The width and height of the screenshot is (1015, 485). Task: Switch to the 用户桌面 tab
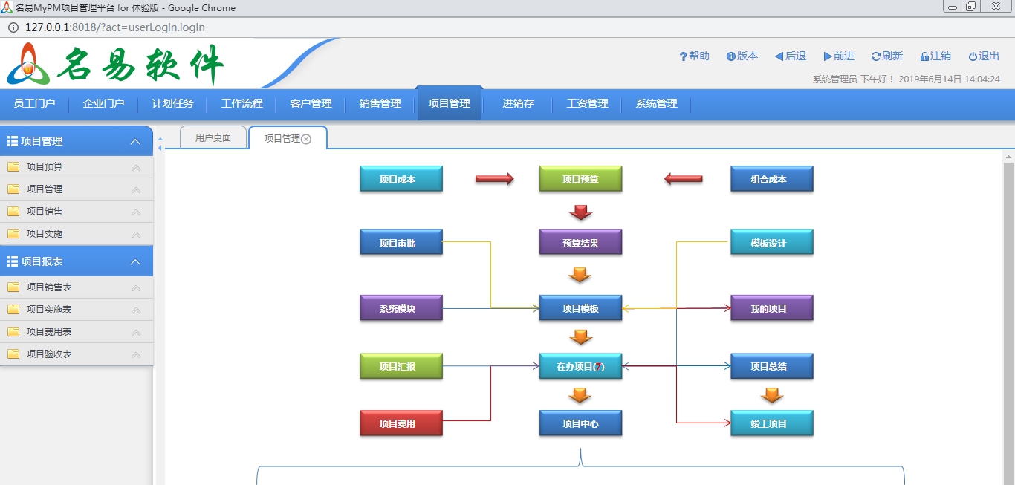click(x=213, y=137)
